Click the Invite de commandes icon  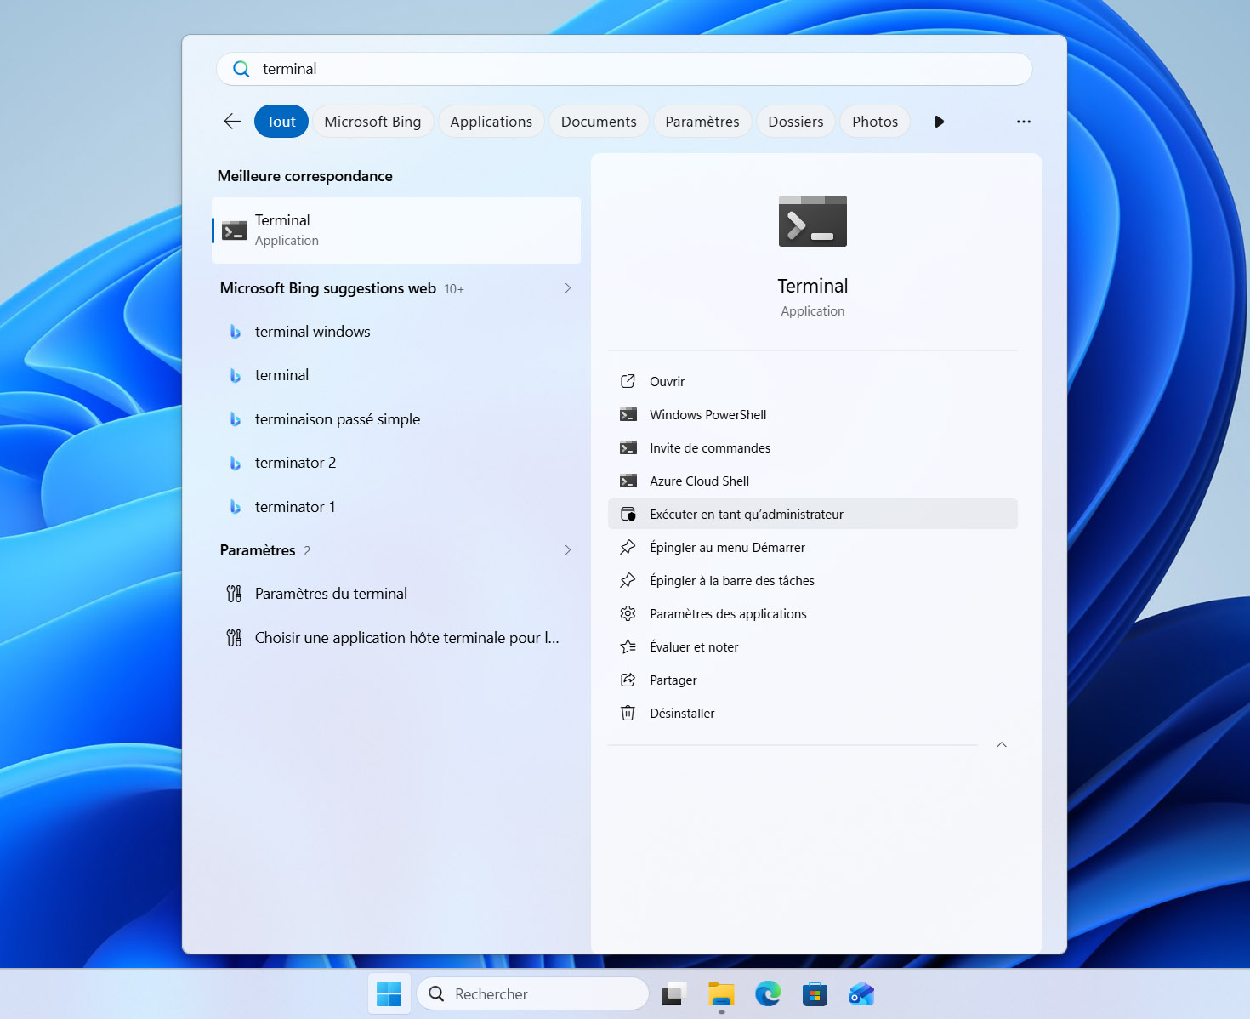tap(628, 447)
